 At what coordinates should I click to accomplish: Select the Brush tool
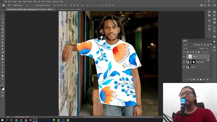point(2,39)
